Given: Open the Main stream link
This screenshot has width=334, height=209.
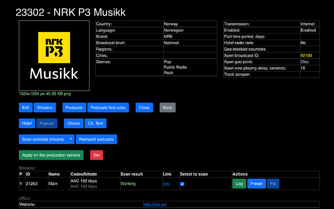Looking at the screenshot, I should 166,184.
